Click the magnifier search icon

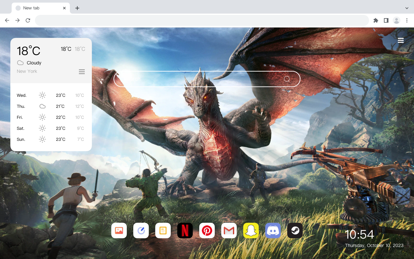287,79
